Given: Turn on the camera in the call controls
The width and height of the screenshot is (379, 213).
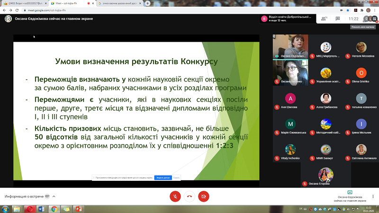Looking at the screenshot, I should (x=204, y=195).
